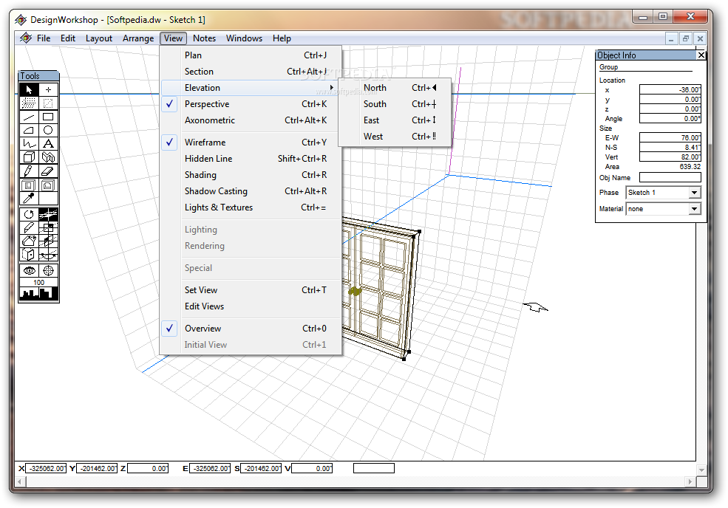Screen dimensions: 728x508
Task: Choose Set View menu entry
Action: (251, 290)
